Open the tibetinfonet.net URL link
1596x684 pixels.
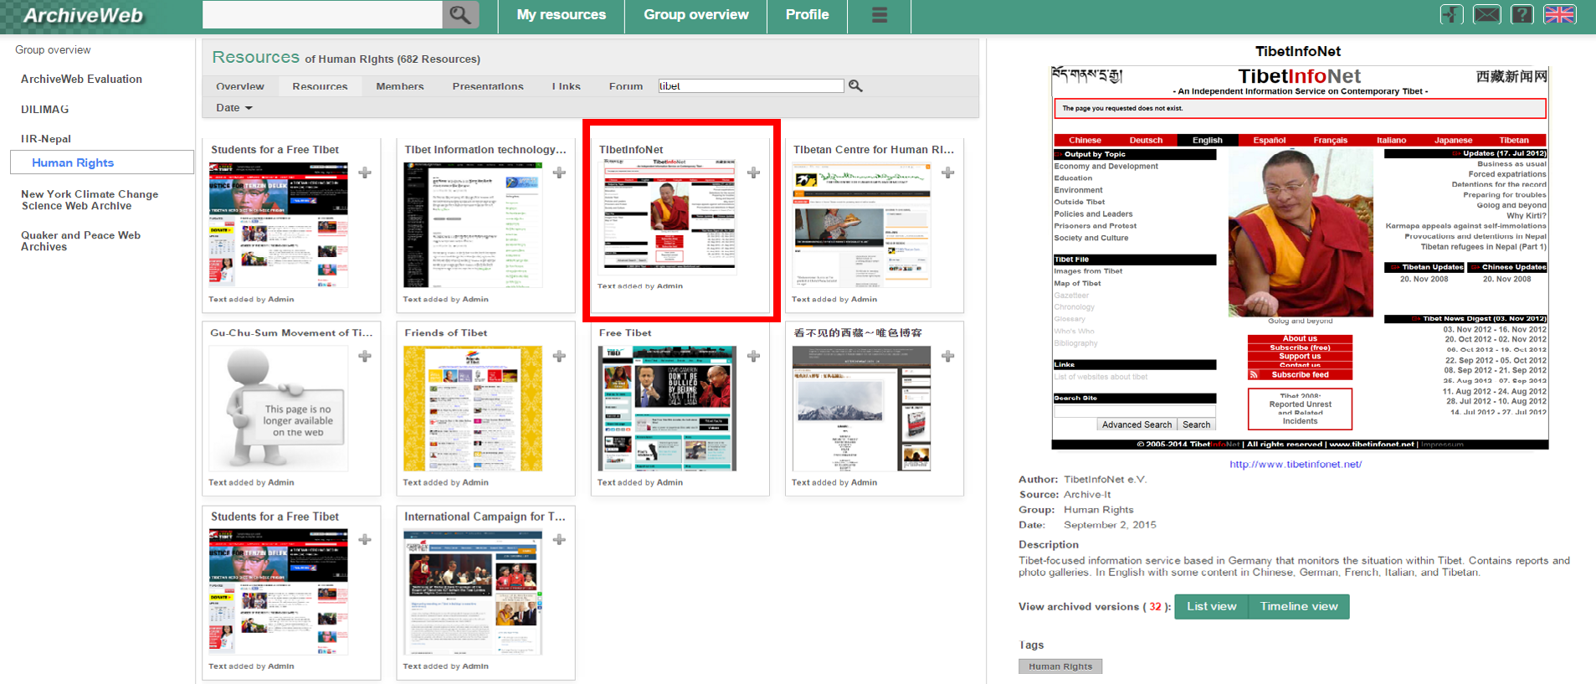point(1295,464)
